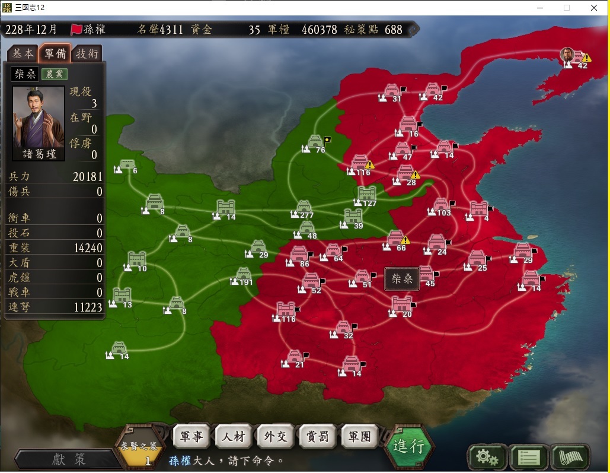Click the 名聲4311 display
The width and height of the screenshot is (610, 473).
160,30
